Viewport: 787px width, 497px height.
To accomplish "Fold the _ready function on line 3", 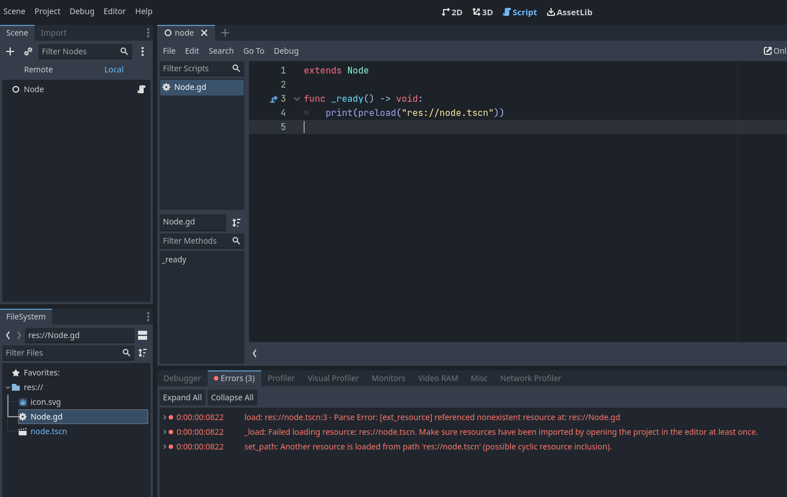I will point(296,98).
